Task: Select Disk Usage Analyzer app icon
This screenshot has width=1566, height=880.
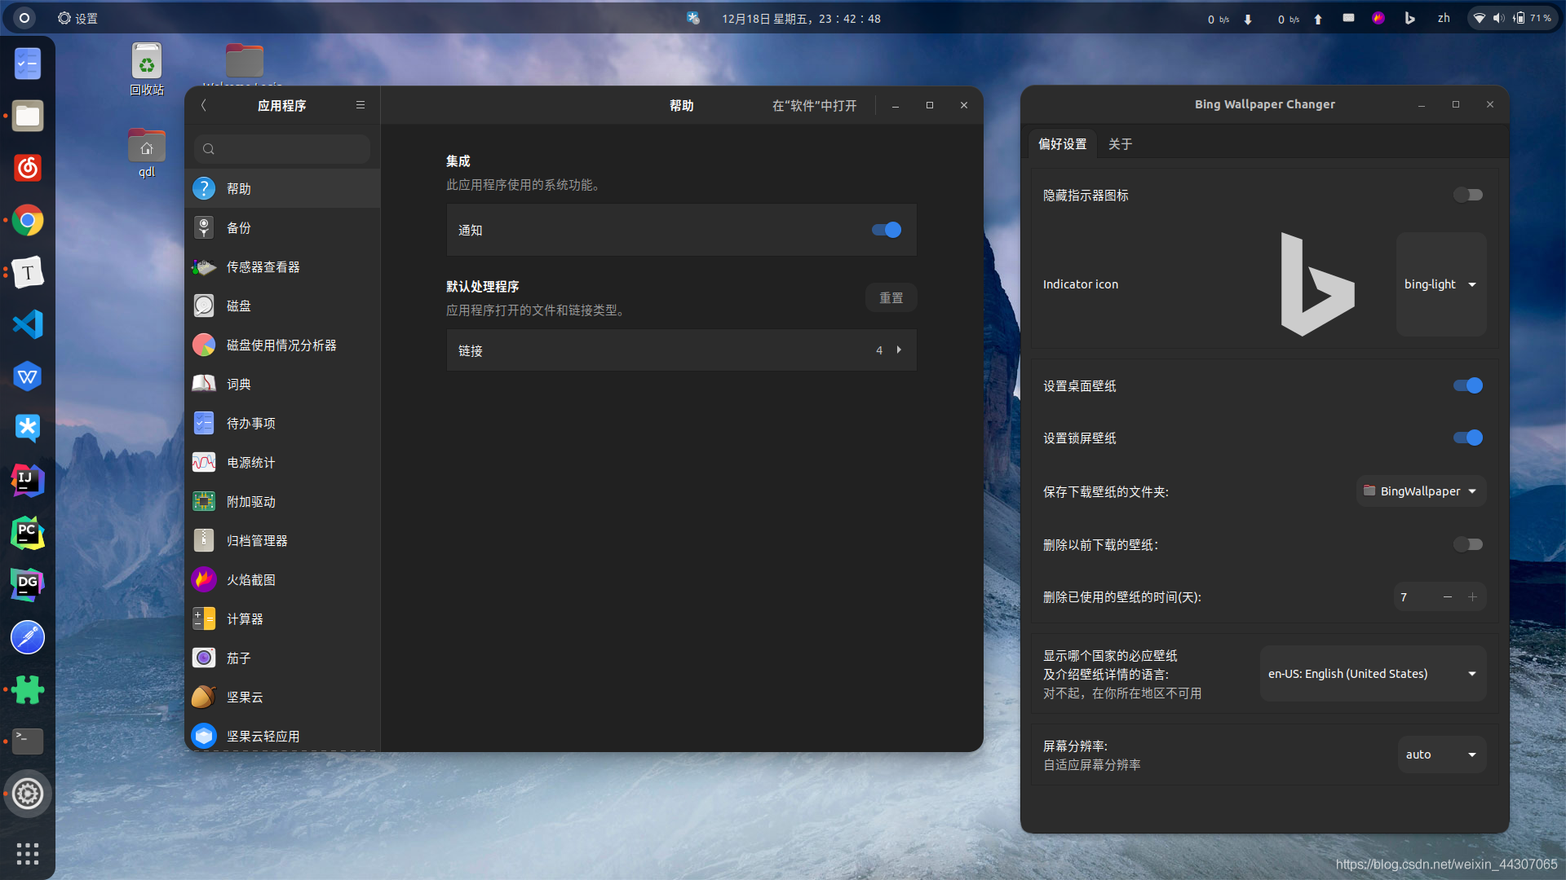Action: pos(204,345)
